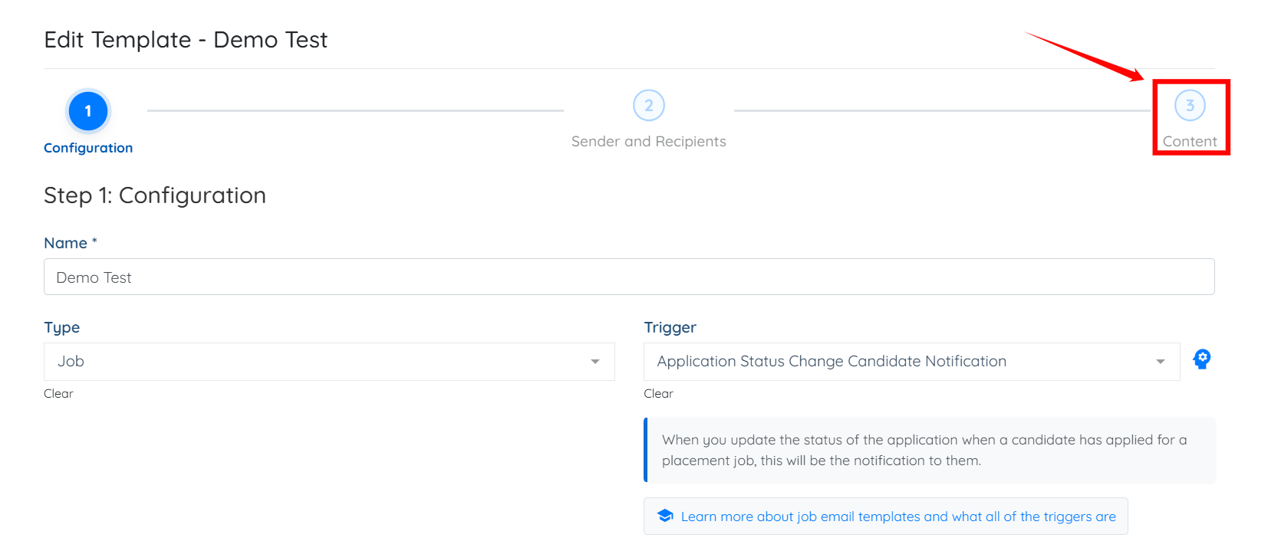Click the trigger help head icon

click(x=1201, y=359)
